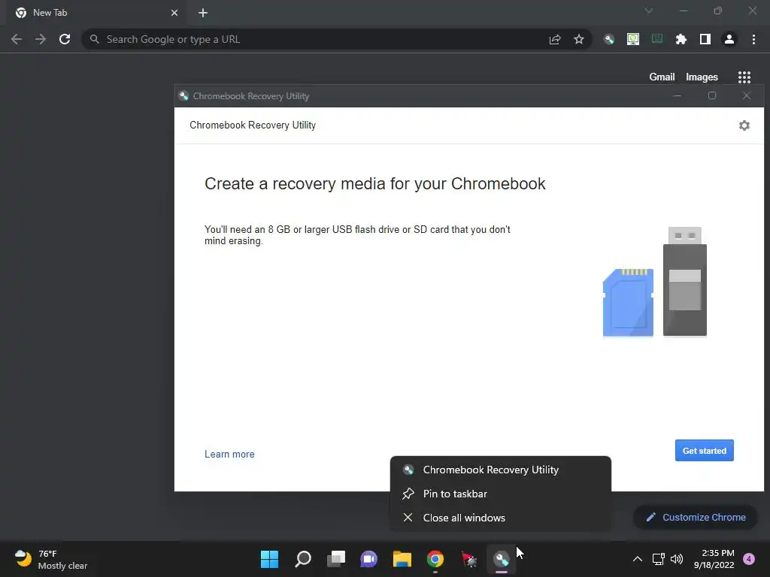The height and width of the screenshot is (577, 770).
Task: Minimize the Chromebook Recovery Utility window
Action: 678,95
